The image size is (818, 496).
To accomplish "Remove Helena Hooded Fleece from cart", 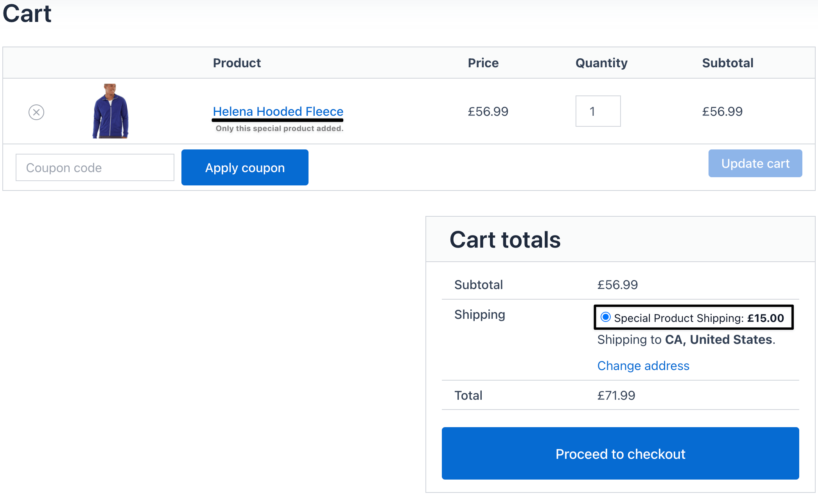I will click(x=36, y=112).
